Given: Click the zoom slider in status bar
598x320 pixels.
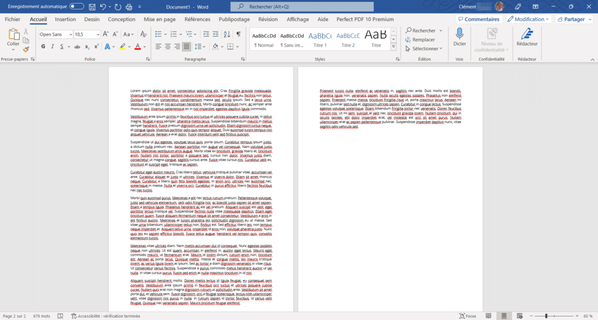Looking at the screenshot, I should [x=546, y=316].
